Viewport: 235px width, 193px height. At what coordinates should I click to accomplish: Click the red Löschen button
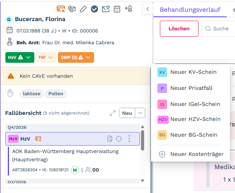click(179, 29)
